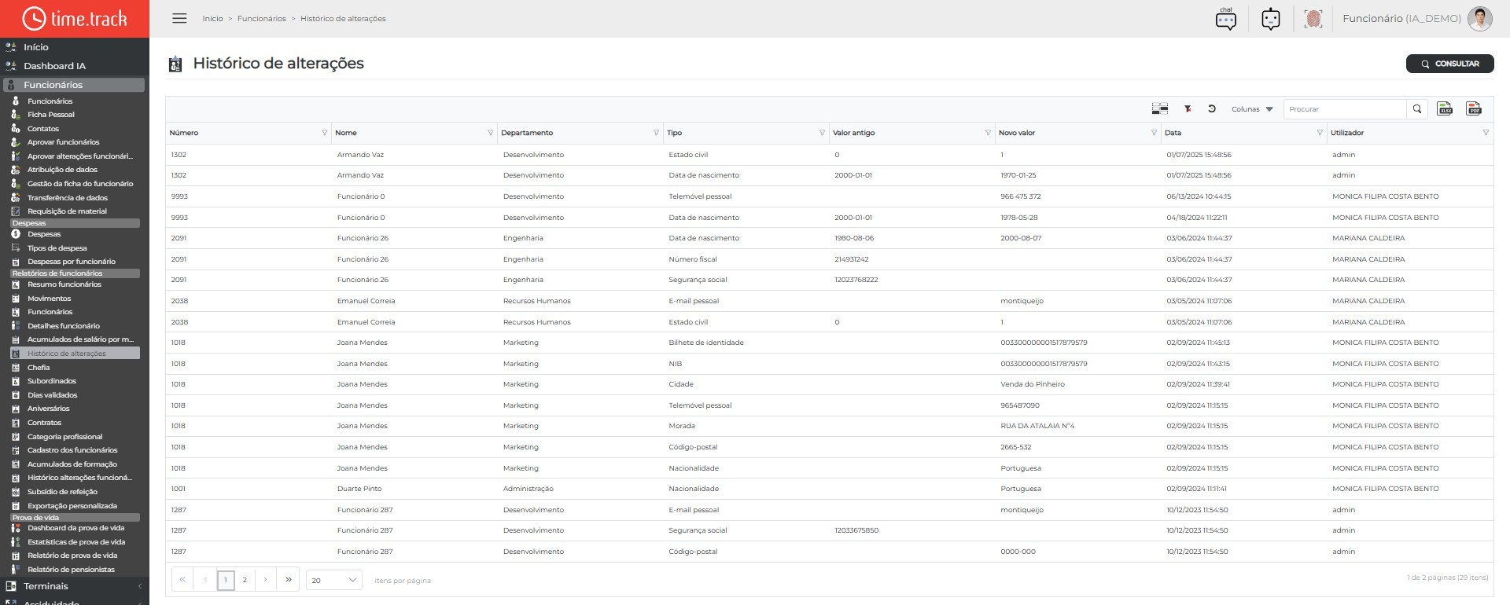
Task: Click the refresh table icon
Action: pos(1212,109)
